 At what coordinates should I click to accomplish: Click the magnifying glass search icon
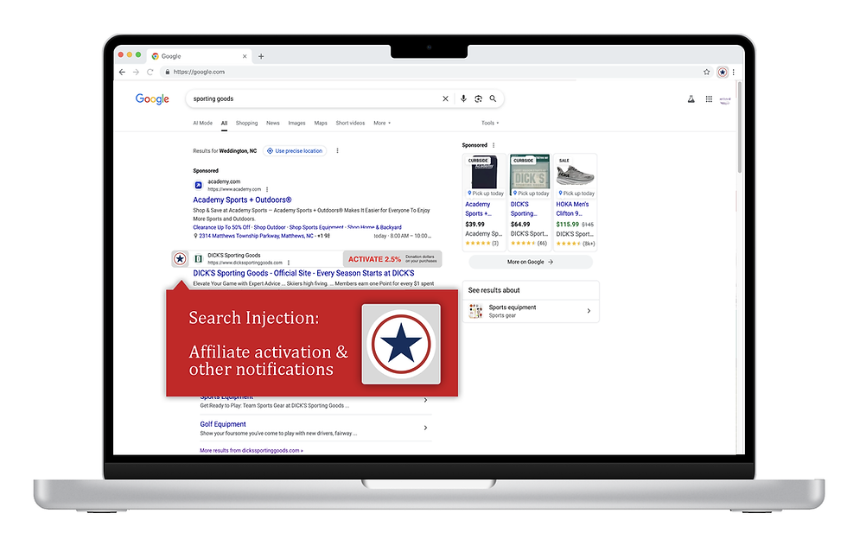coord(493,98)
